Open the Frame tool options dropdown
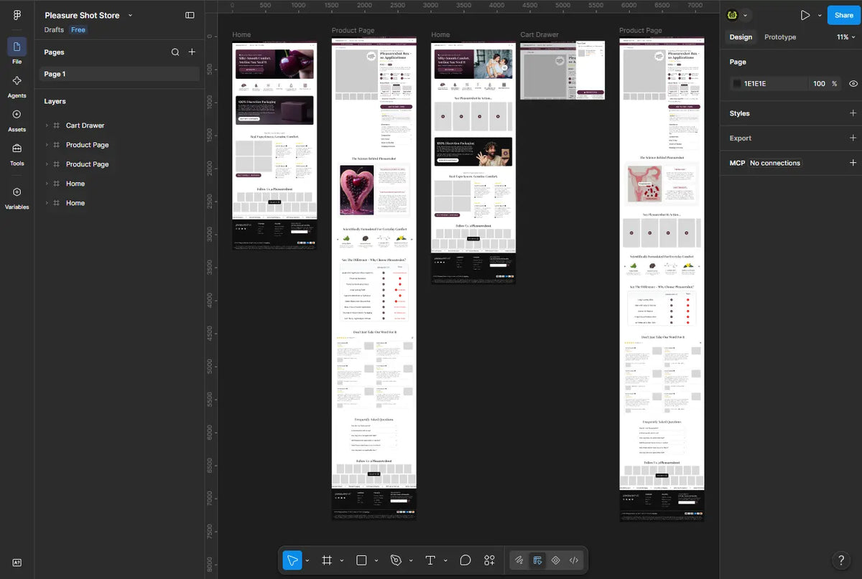This screenshot has height=579, width=862. (x=341, y=560)
